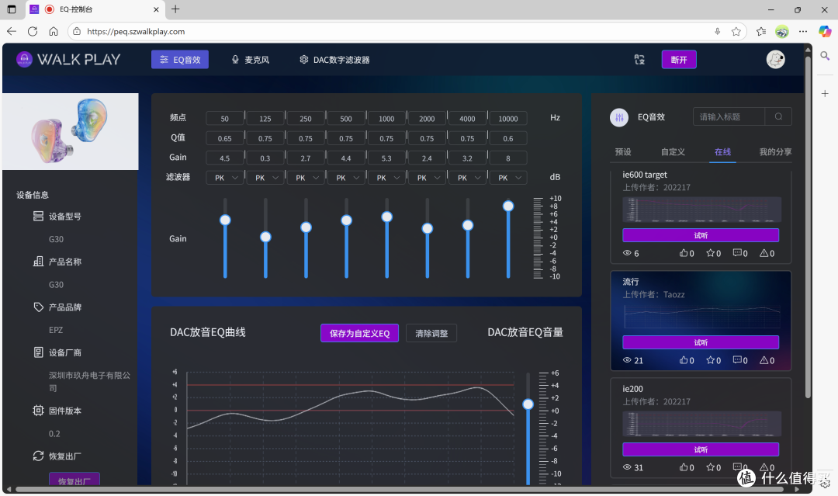Viewport: 838px width, 496px height.
Task: Open the microphone 麦克风 tab
Action: pos(250,60)
